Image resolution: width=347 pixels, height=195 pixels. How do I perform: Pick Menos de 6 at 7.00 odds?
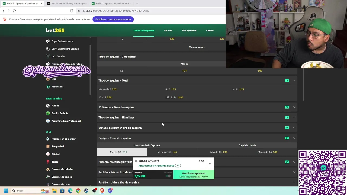tap(108, 89)
